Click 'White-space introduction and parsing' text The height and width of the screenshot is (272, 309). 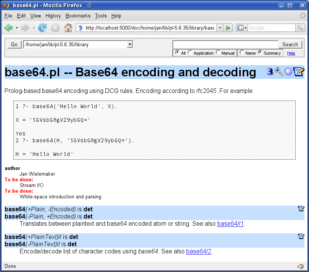(x=60, y=197)
